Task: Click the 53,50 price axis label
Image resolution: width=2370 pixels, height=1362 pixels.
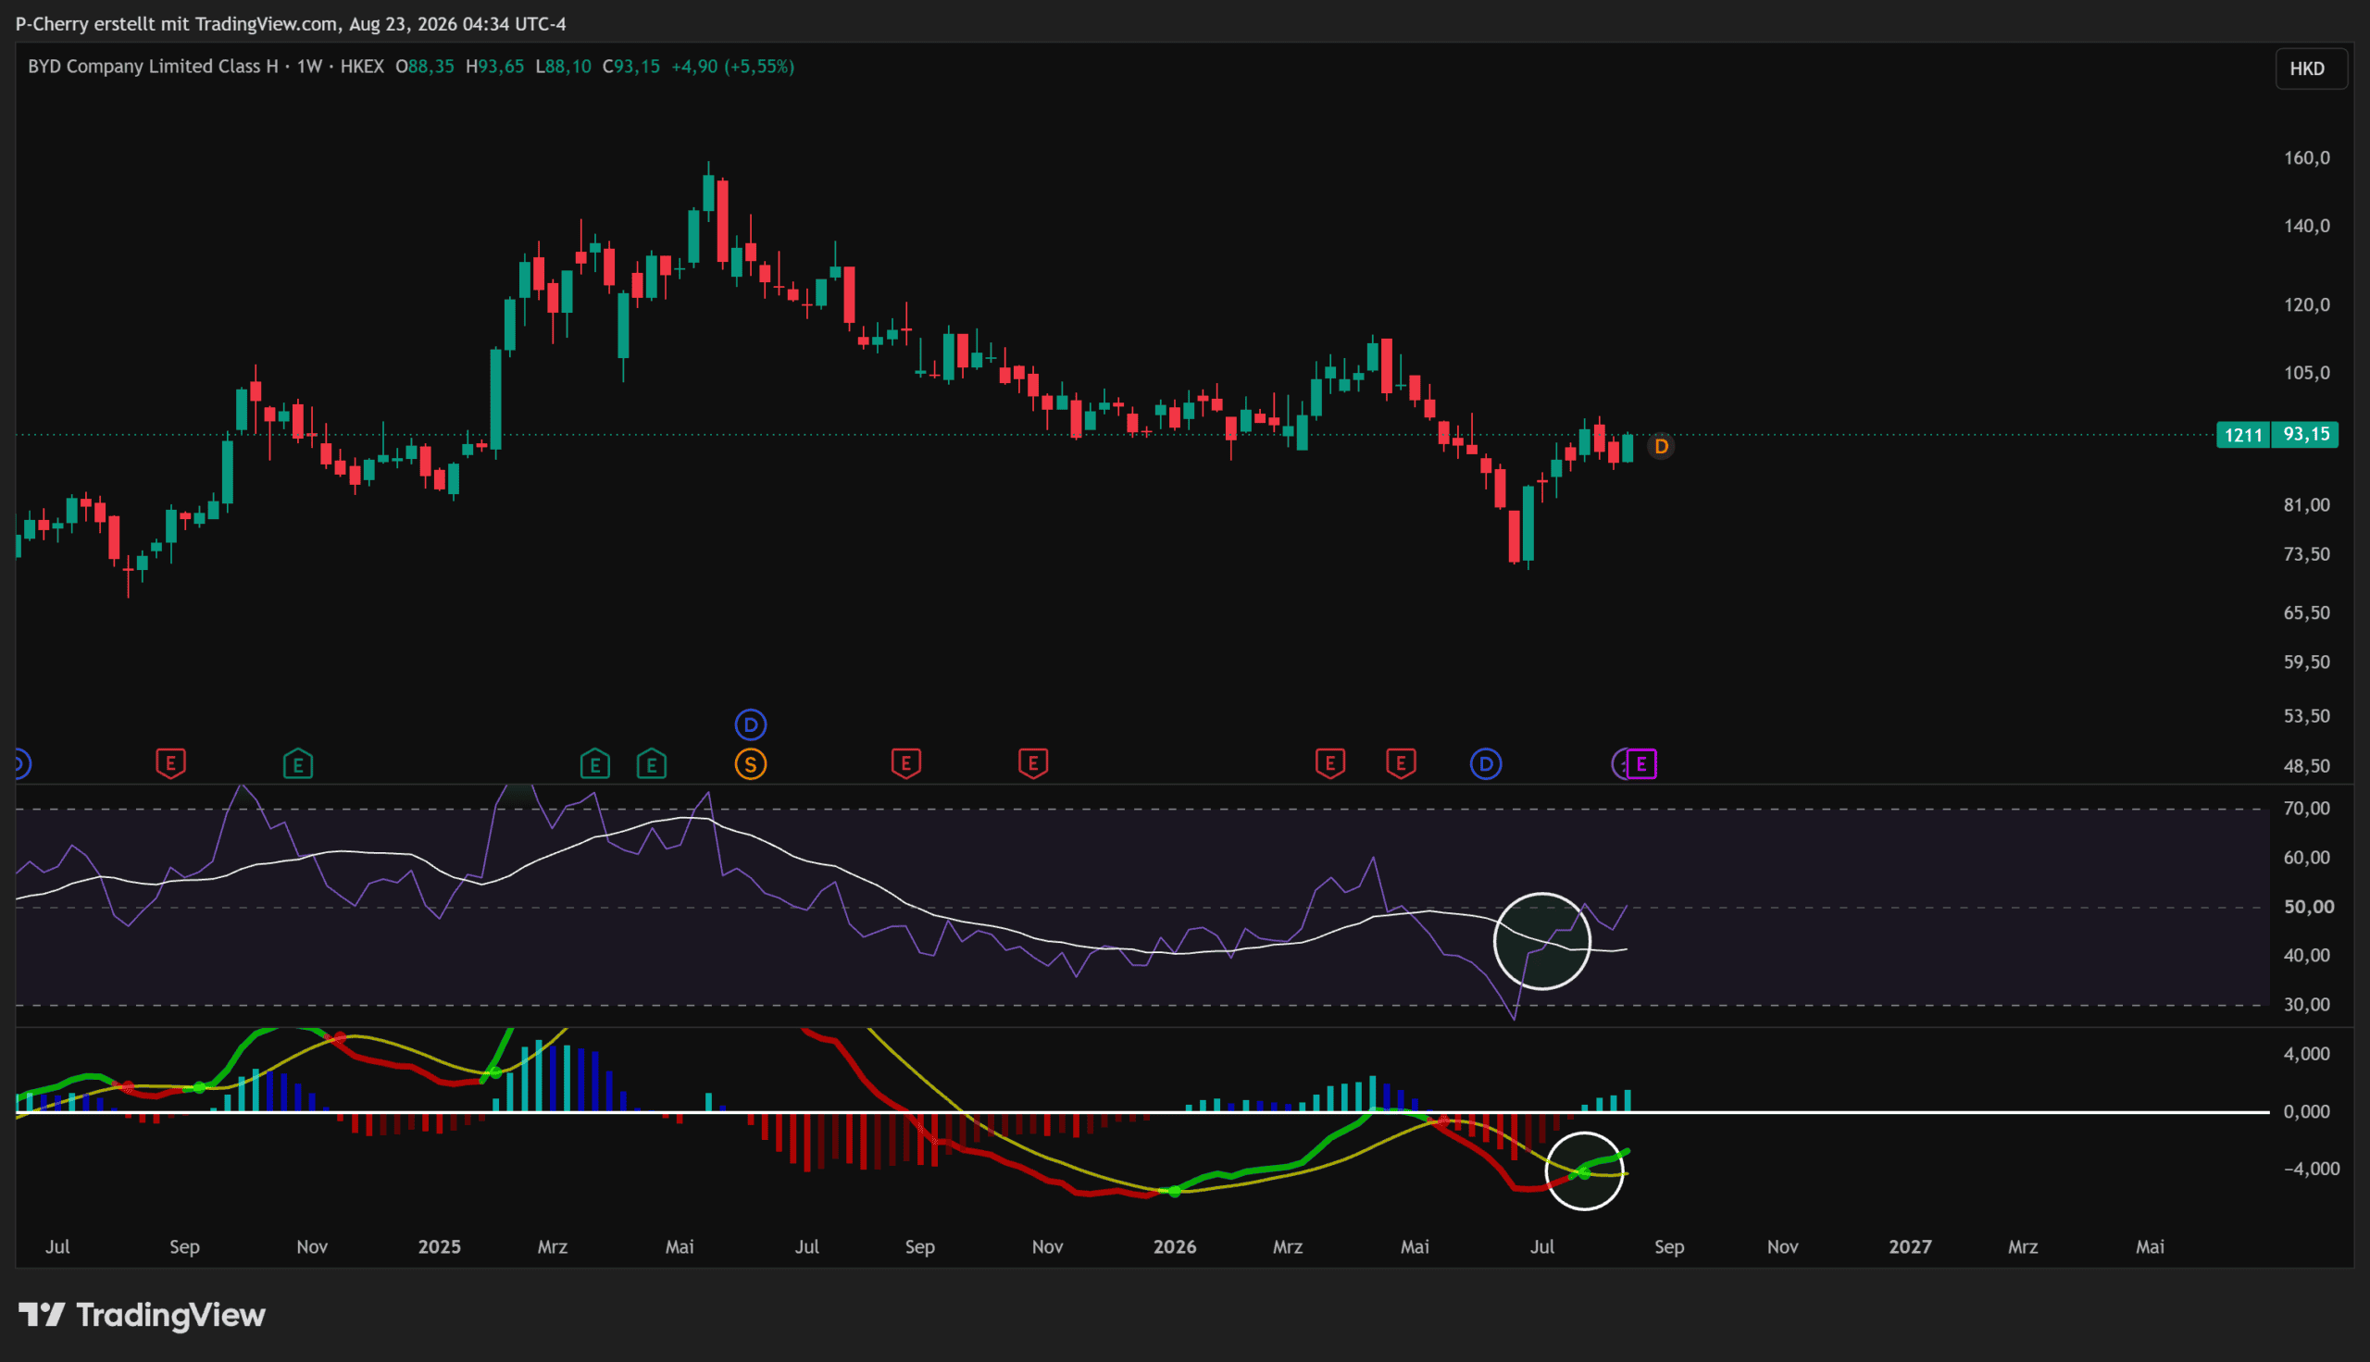Action: pyautogui.click(x=2307, y=715)
